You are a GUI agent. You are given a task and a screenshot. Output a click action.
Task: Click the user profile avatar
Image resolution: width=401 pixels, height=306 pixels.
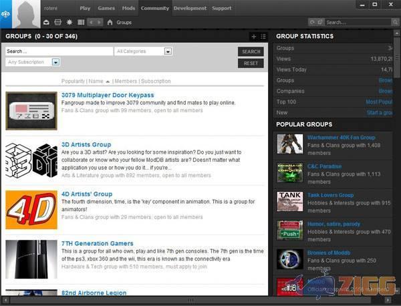pyautogui.click(x=27, y=13)
